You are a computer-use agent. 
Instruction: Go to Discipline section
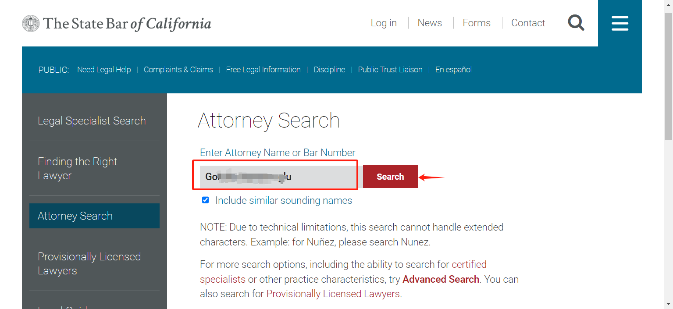329,70
